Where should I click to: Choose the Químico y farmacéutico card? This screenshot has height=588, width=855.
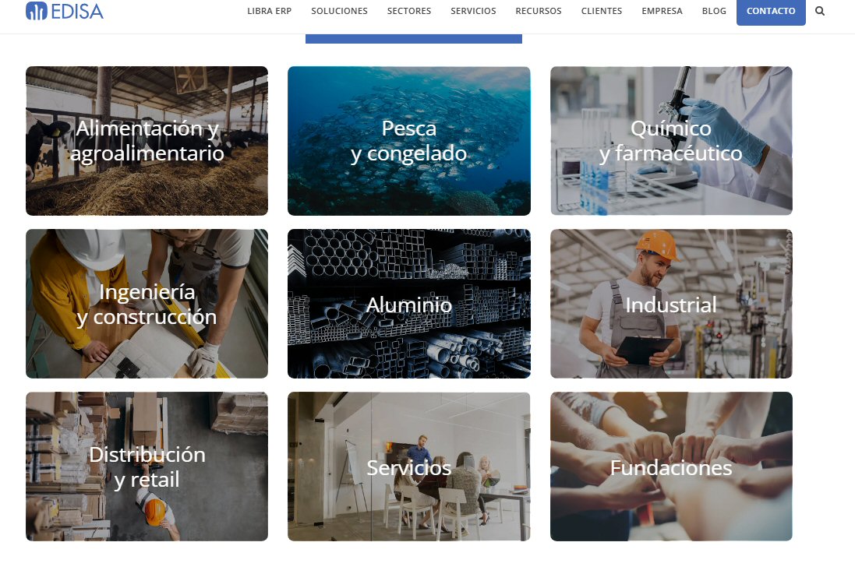coord(671,141)
